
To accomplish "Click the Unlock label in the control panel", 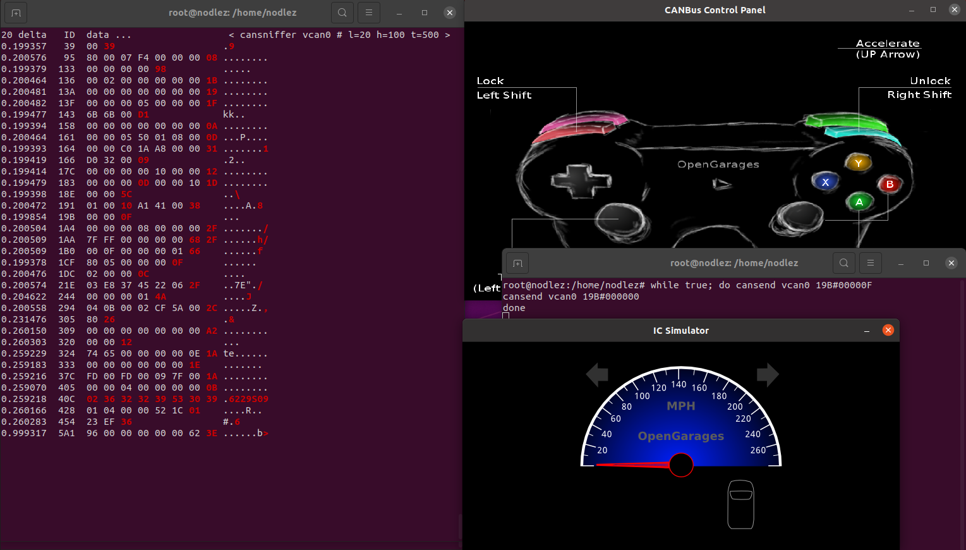I will 930,81.
